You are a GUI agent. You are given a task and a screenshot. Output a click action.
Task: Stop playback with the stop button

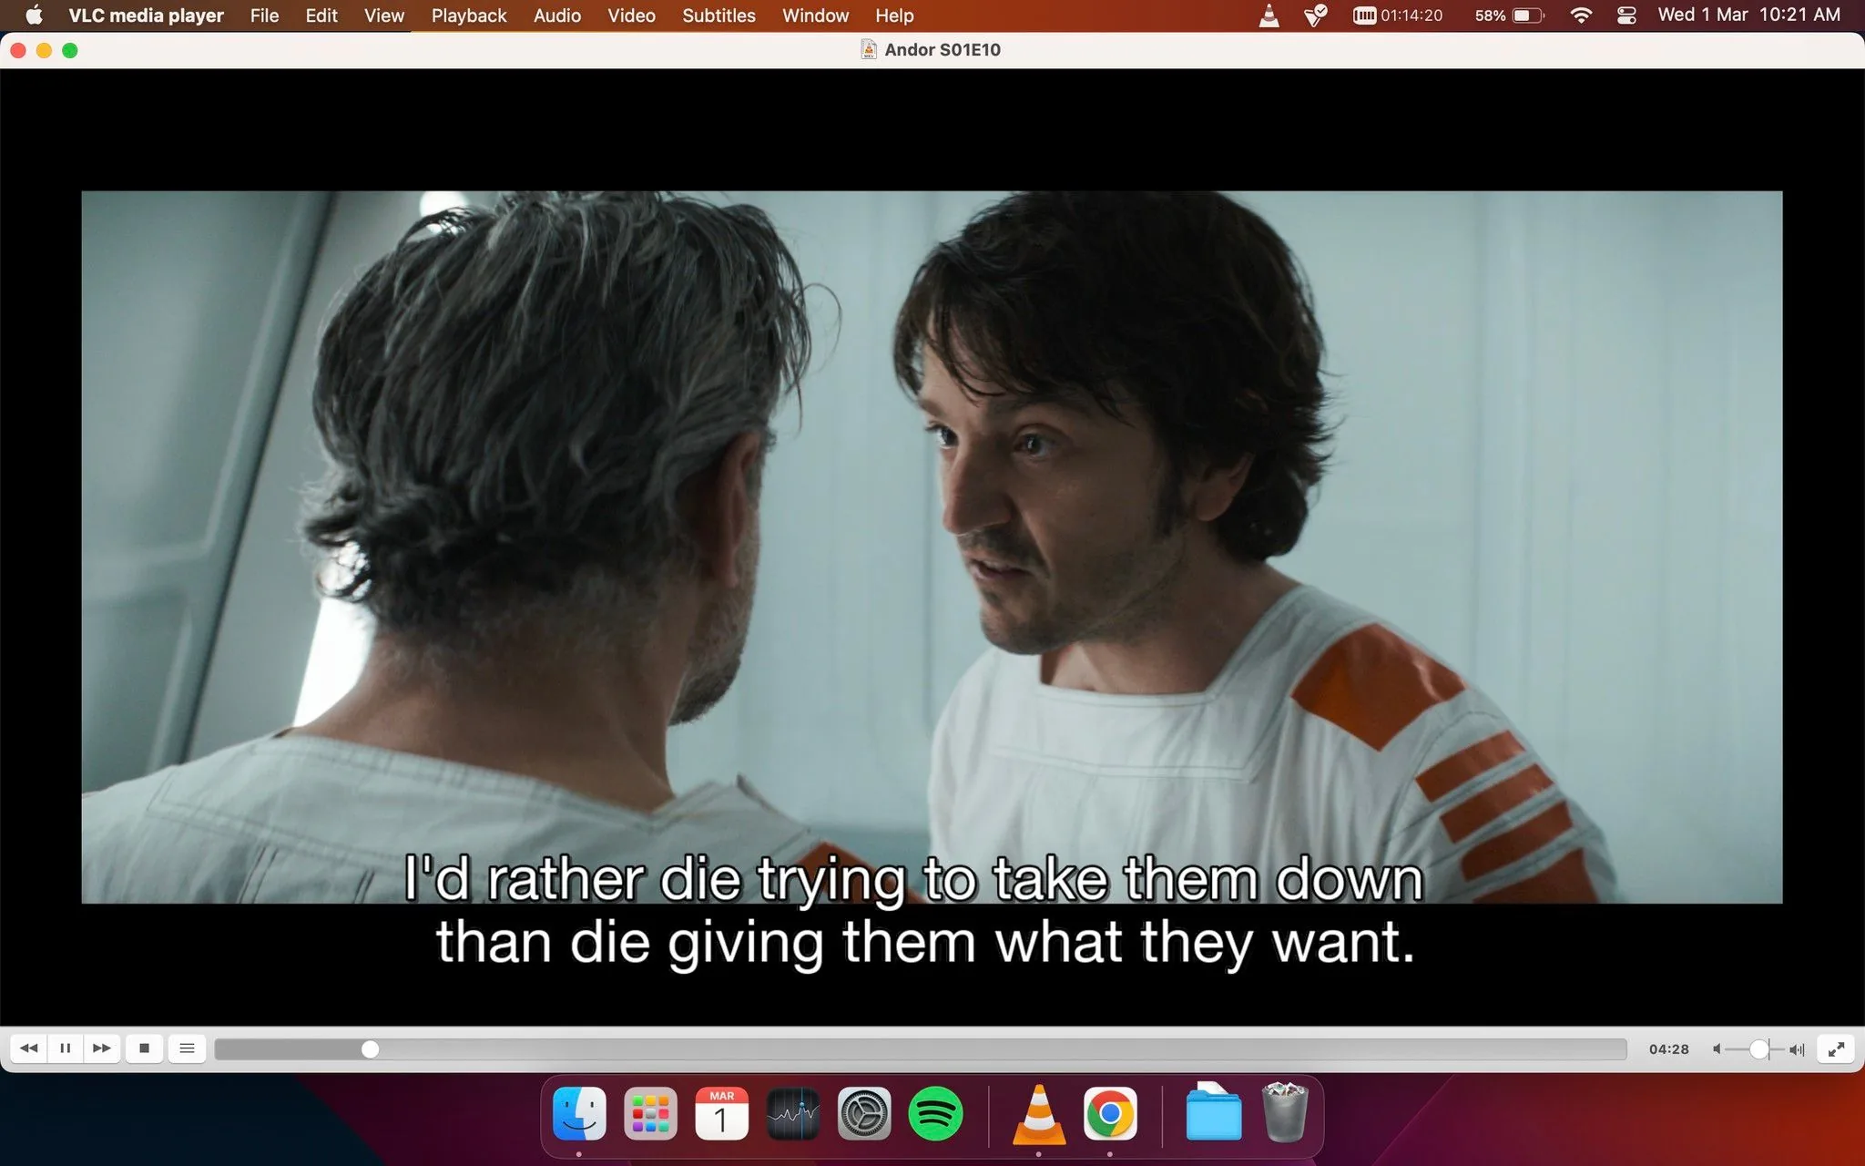click(x=145, y=1048)
